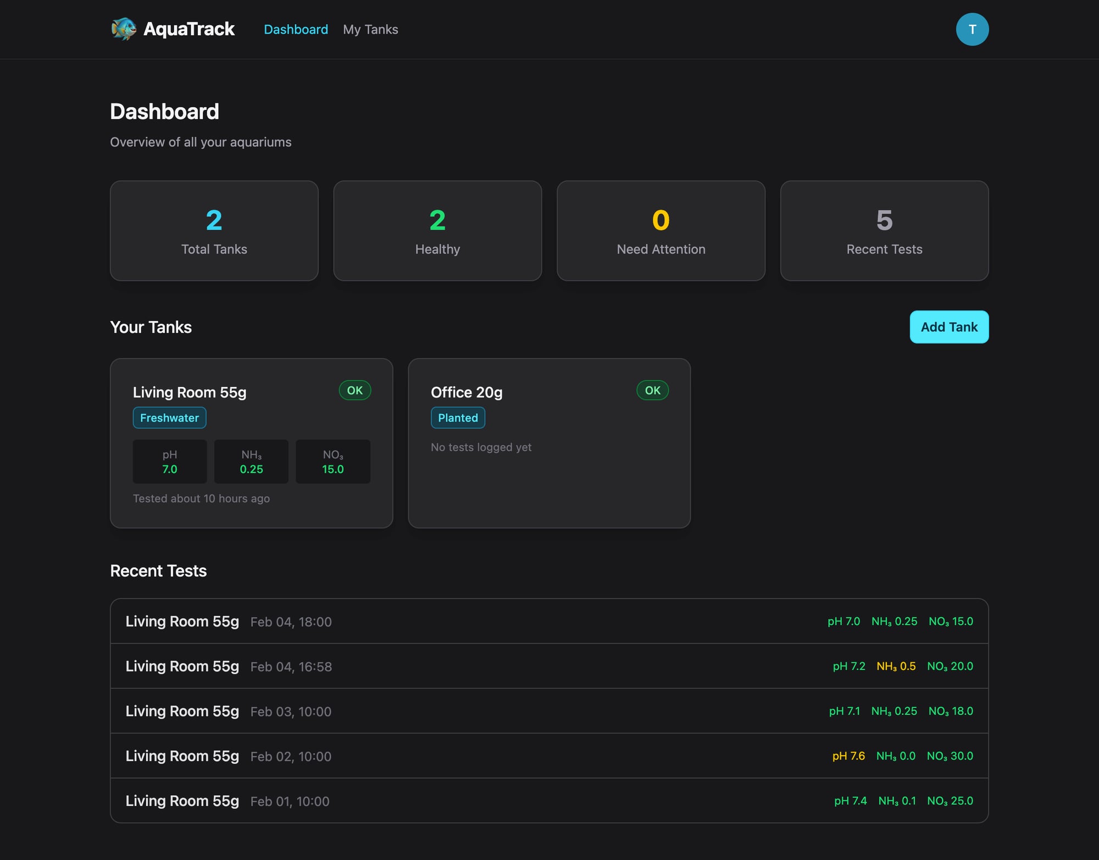Click the Add Tank button
This screenshot has width=1099, height=860.
pos(949,327)
